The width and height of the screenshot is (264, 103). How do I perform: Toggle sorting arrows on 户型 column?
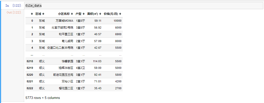[84, 14]
